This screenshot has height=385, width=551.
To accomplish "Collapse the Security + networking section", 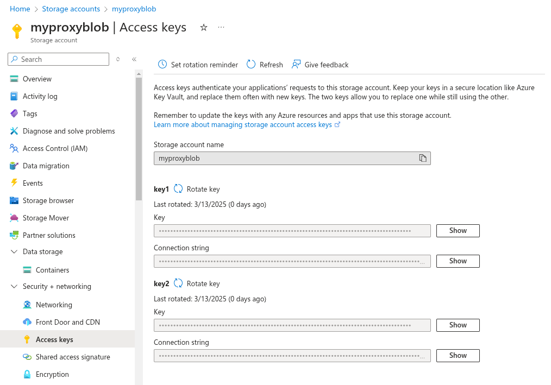I will [x=14, y=286].
